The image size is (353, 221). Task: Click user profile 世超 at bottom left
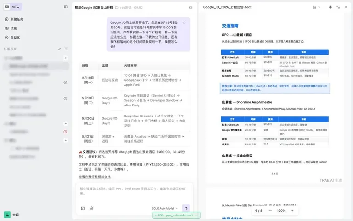[x=11, y=215]
